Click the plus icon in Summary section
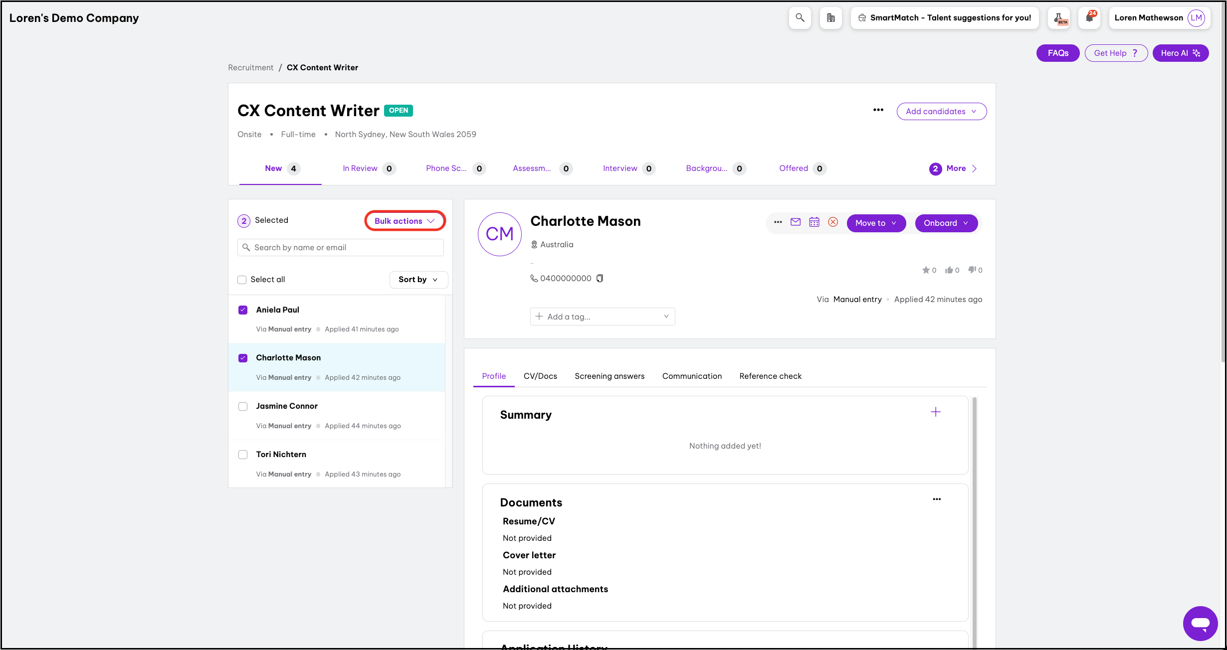The height and width of the screenshot is (650, 1227). pyautogui.click(x=936, y=412)
